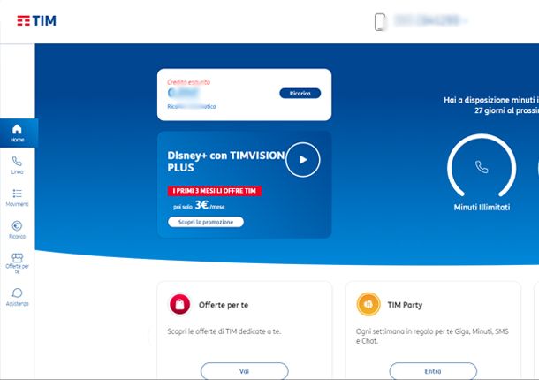
Task: Click the blue Ricarica button
Action: pyautogui.click(x=300, y=93)
